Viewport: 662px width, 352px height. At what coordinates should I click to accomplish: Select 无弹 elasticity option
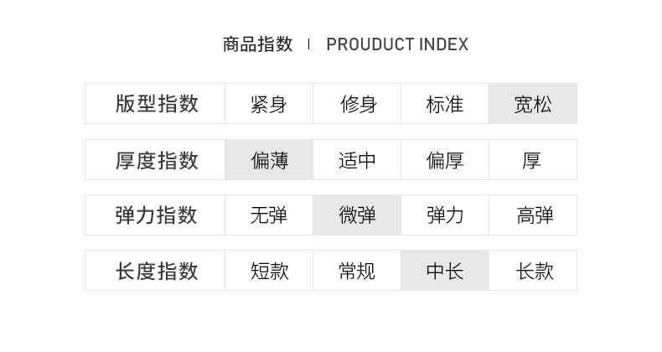tap(269, 215)
